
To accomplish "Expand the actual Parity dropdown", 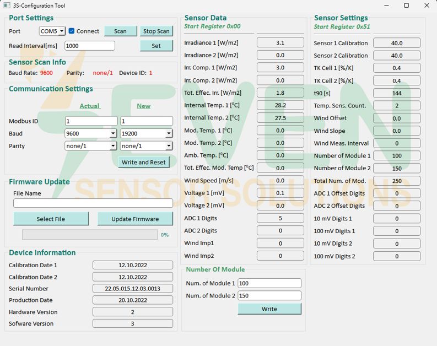I will point(91,146).
